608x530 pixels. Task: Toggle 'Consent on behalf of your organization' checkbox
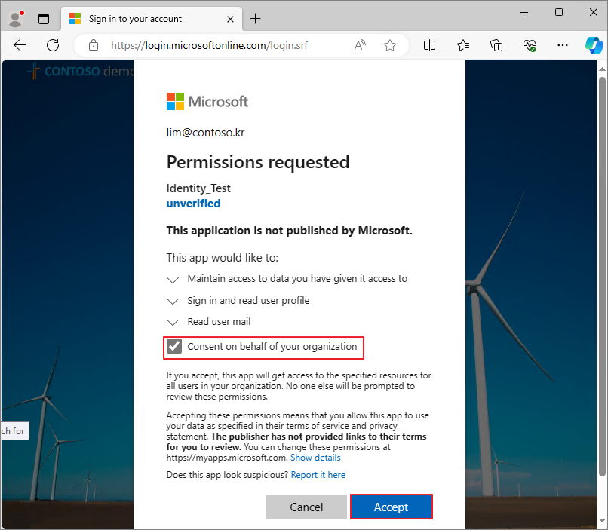point(174,346)
